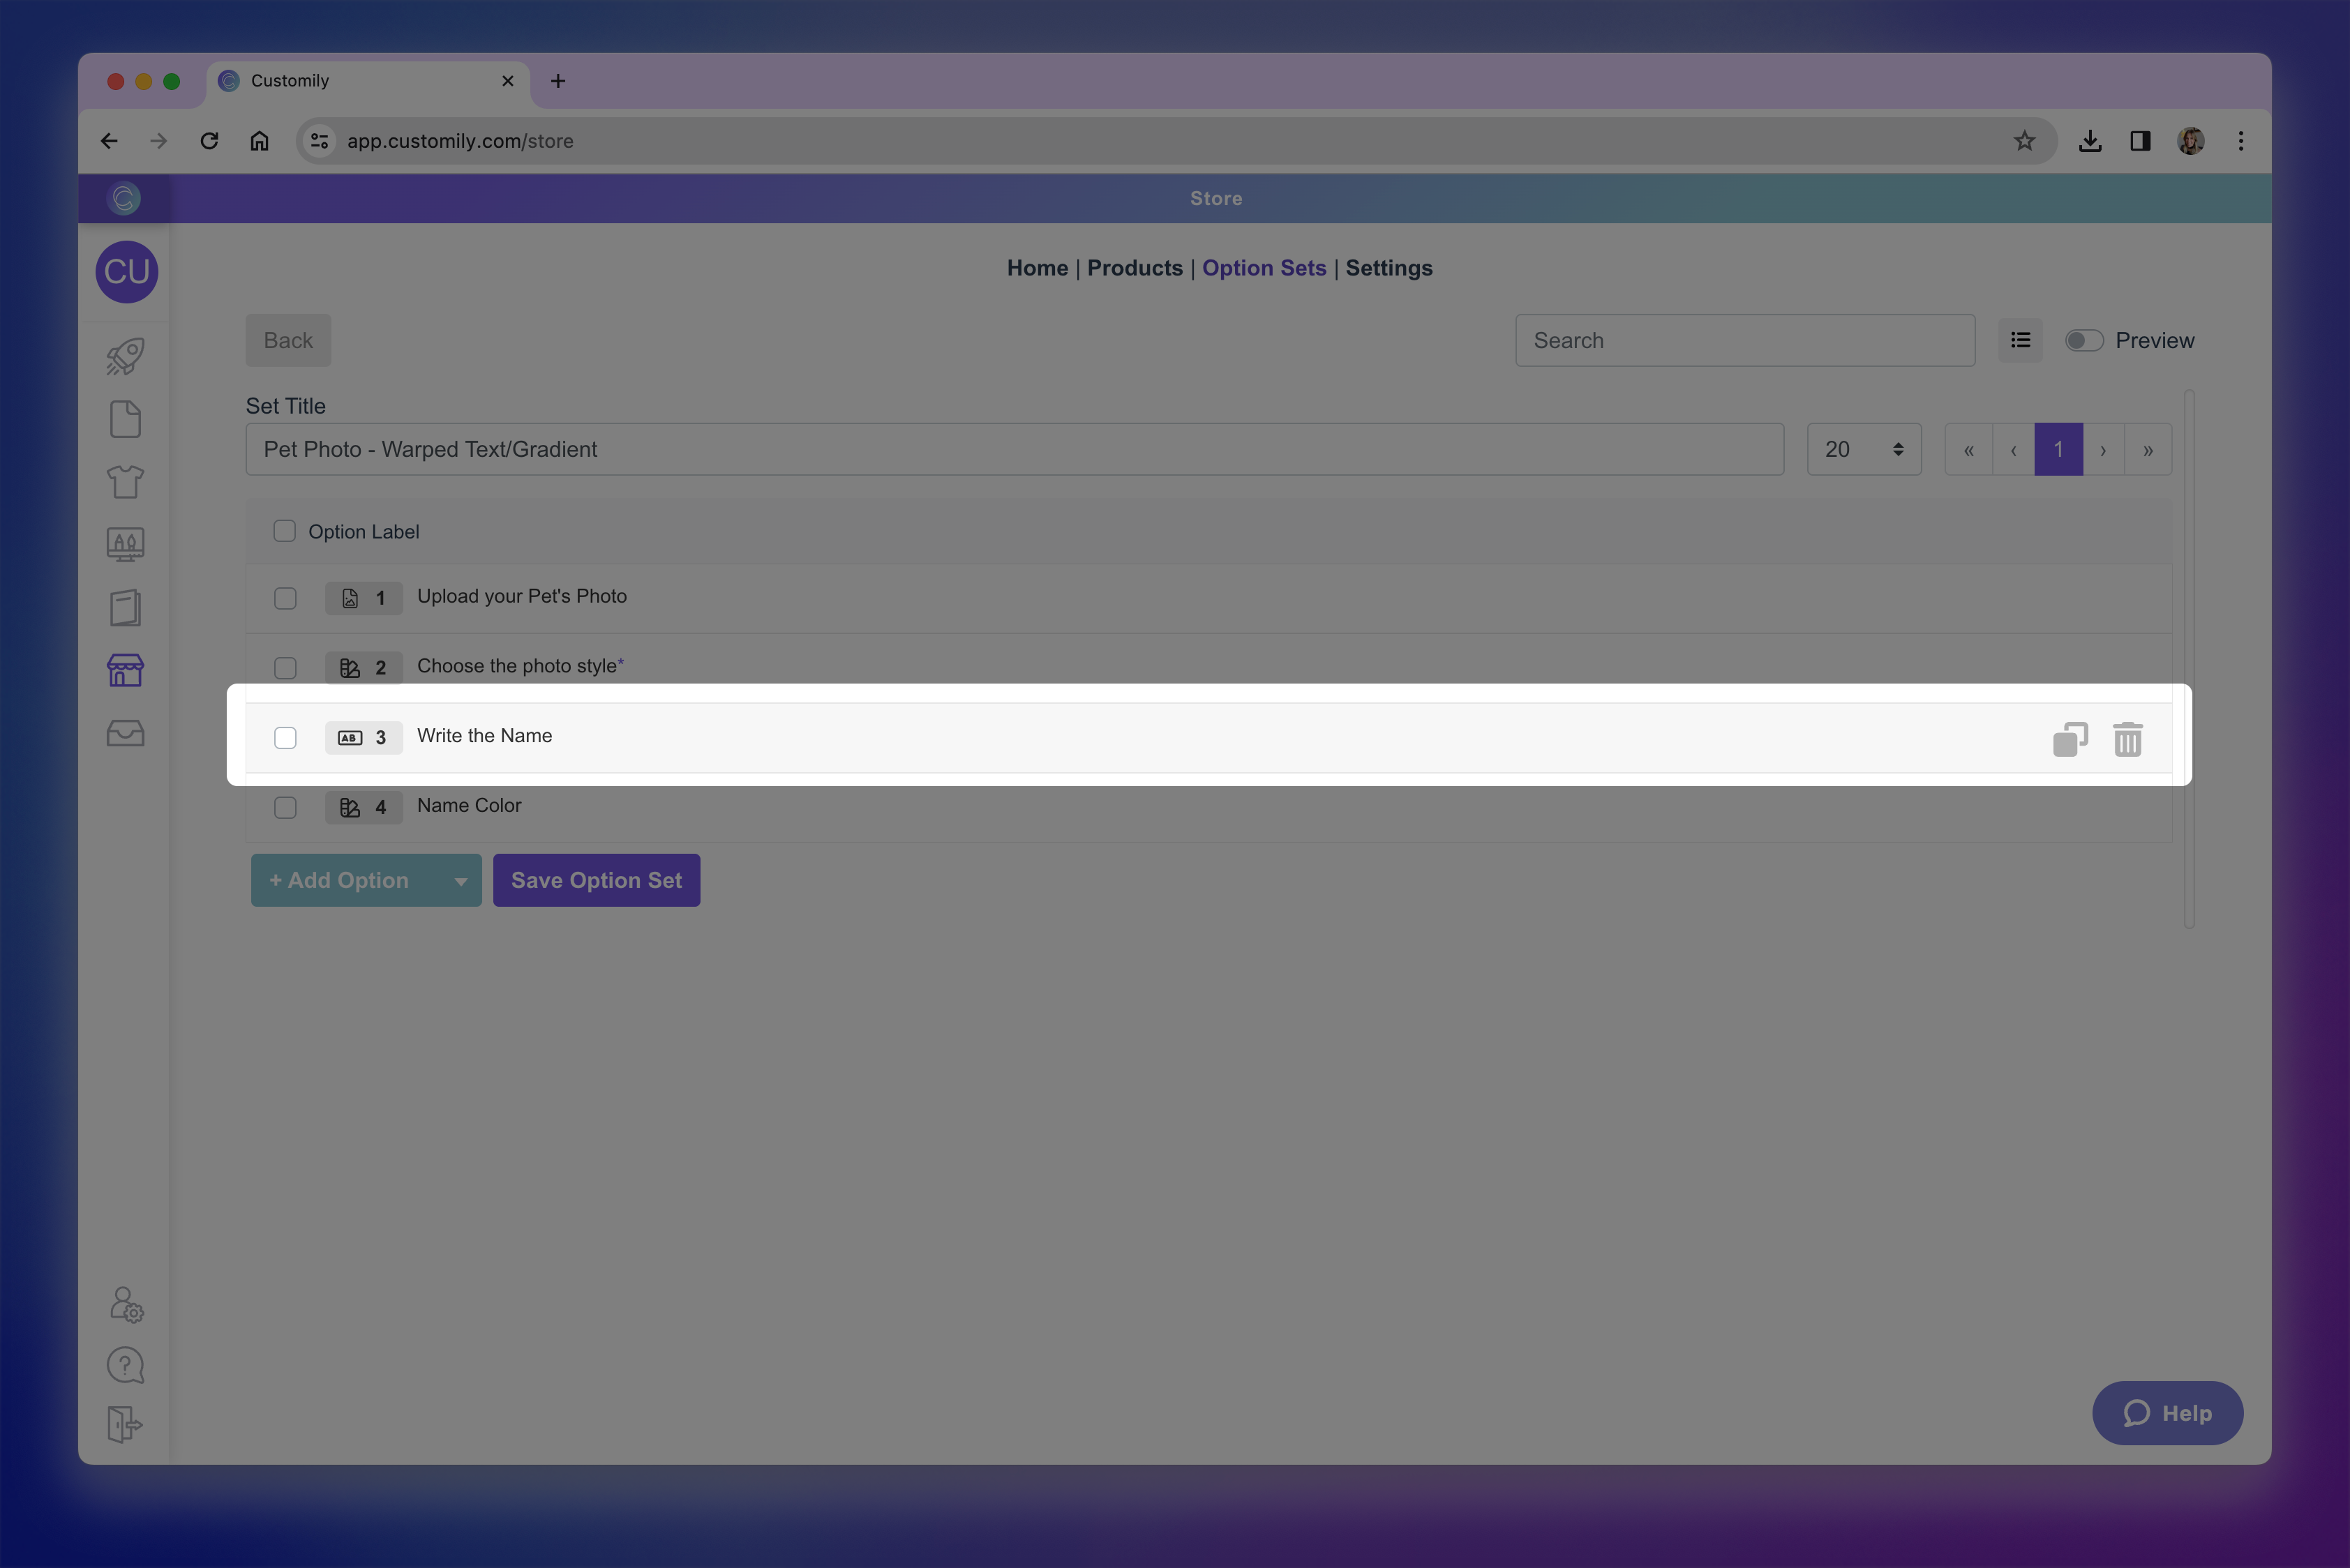
Task: Click the list view icon beside Preview
Action: click(x=2021, y=340)
